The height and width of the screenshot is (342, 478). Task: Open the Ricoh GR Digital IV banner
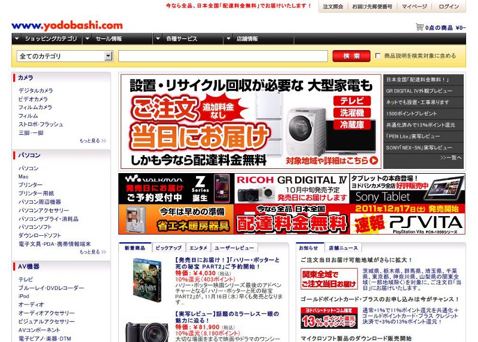coord(291,188)
